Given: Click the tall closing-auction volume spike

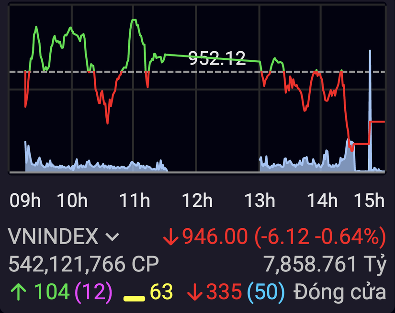Looking at the screenshot, I should [370, 111].
